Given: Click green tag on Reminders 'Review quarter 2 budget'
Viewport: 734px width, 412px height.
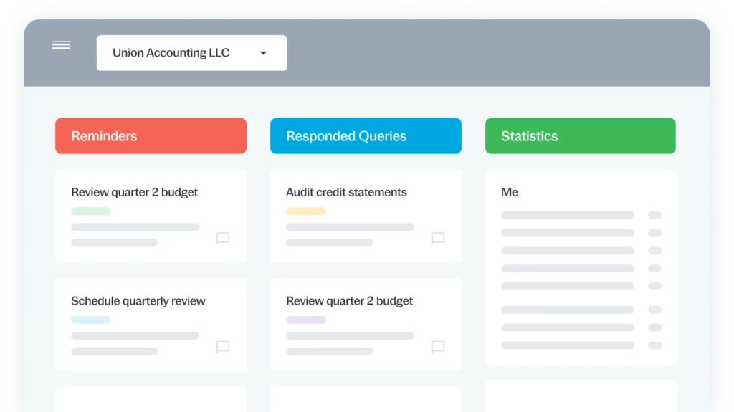Looking at the screenshot, I should click(x=90, y=211).
